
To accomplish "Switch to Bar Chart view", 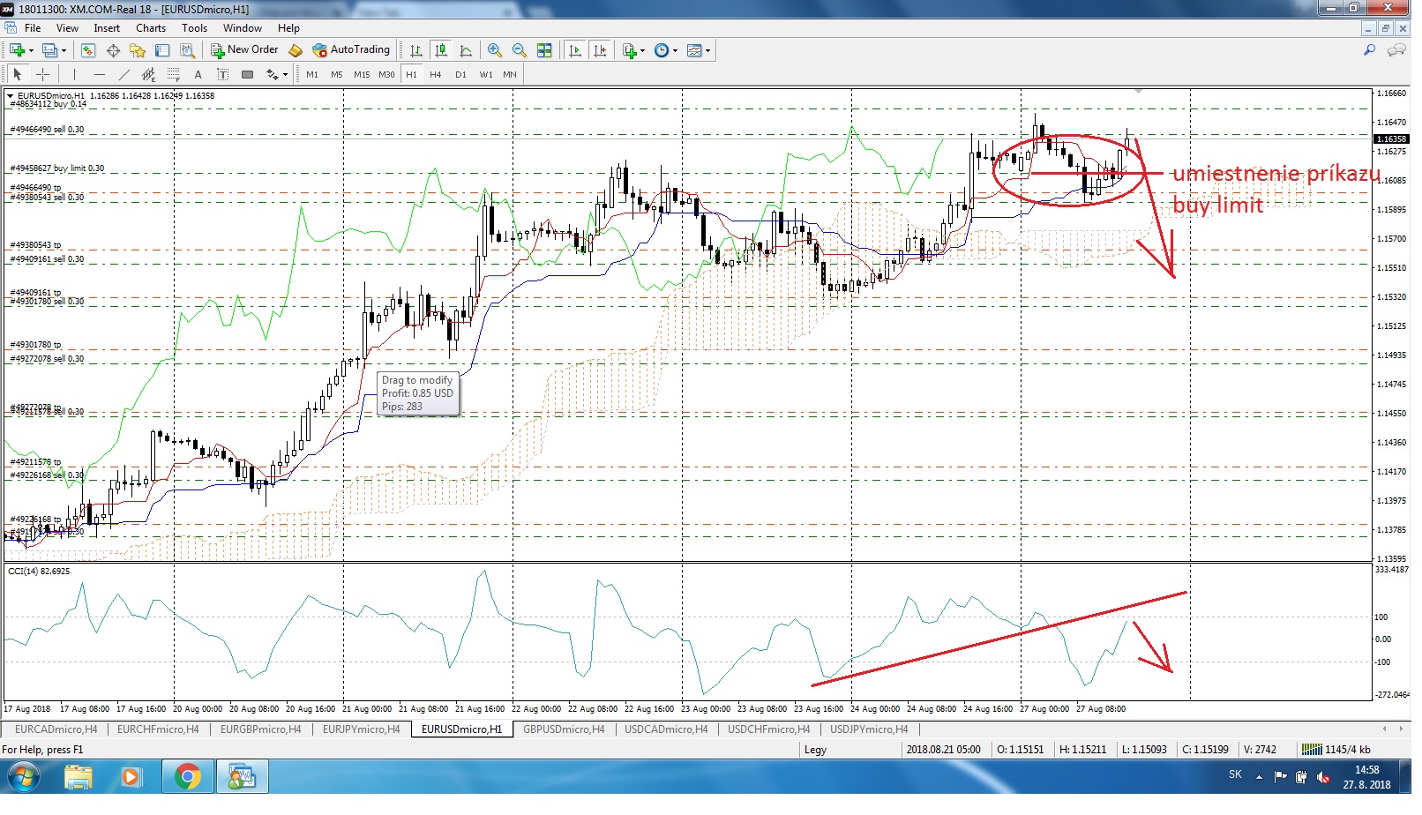I will pyautogui.click(x=416, y=50).
